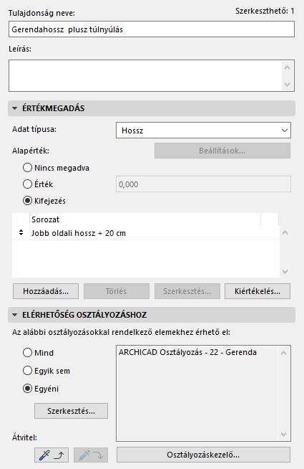The image size is (304, 469).
Task: Collapse the ÉRTÉKMEGADÁS section
Action: [x=14, y=108]
